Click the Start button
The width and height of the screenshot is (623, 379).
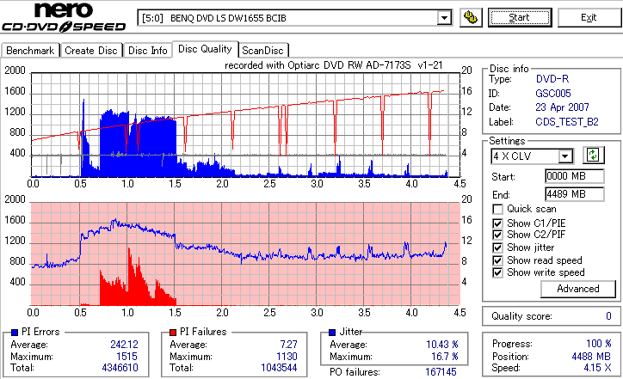pos(520,17)
